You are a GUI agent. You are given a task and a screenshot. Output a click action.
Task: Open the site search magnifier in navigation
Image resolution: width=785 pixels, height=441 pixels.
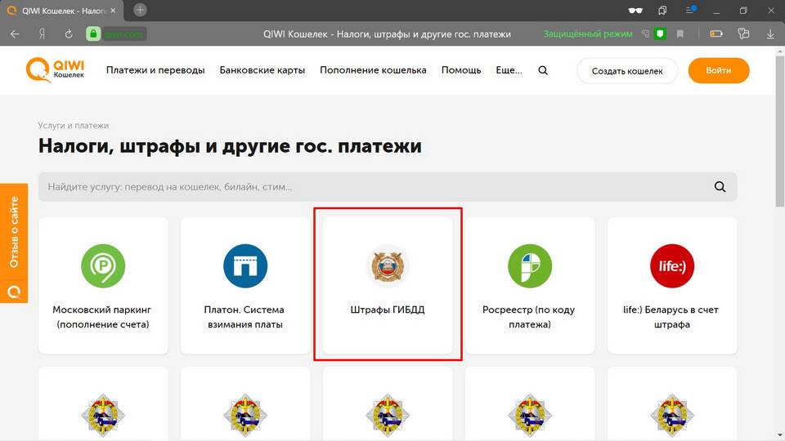pyautogui.click(x=543, y=70)
